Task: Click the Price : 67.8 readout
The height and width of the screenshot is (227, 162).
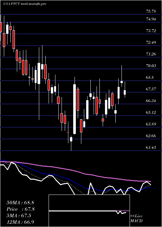Action: pyautogui.click(x=21, y=209)
